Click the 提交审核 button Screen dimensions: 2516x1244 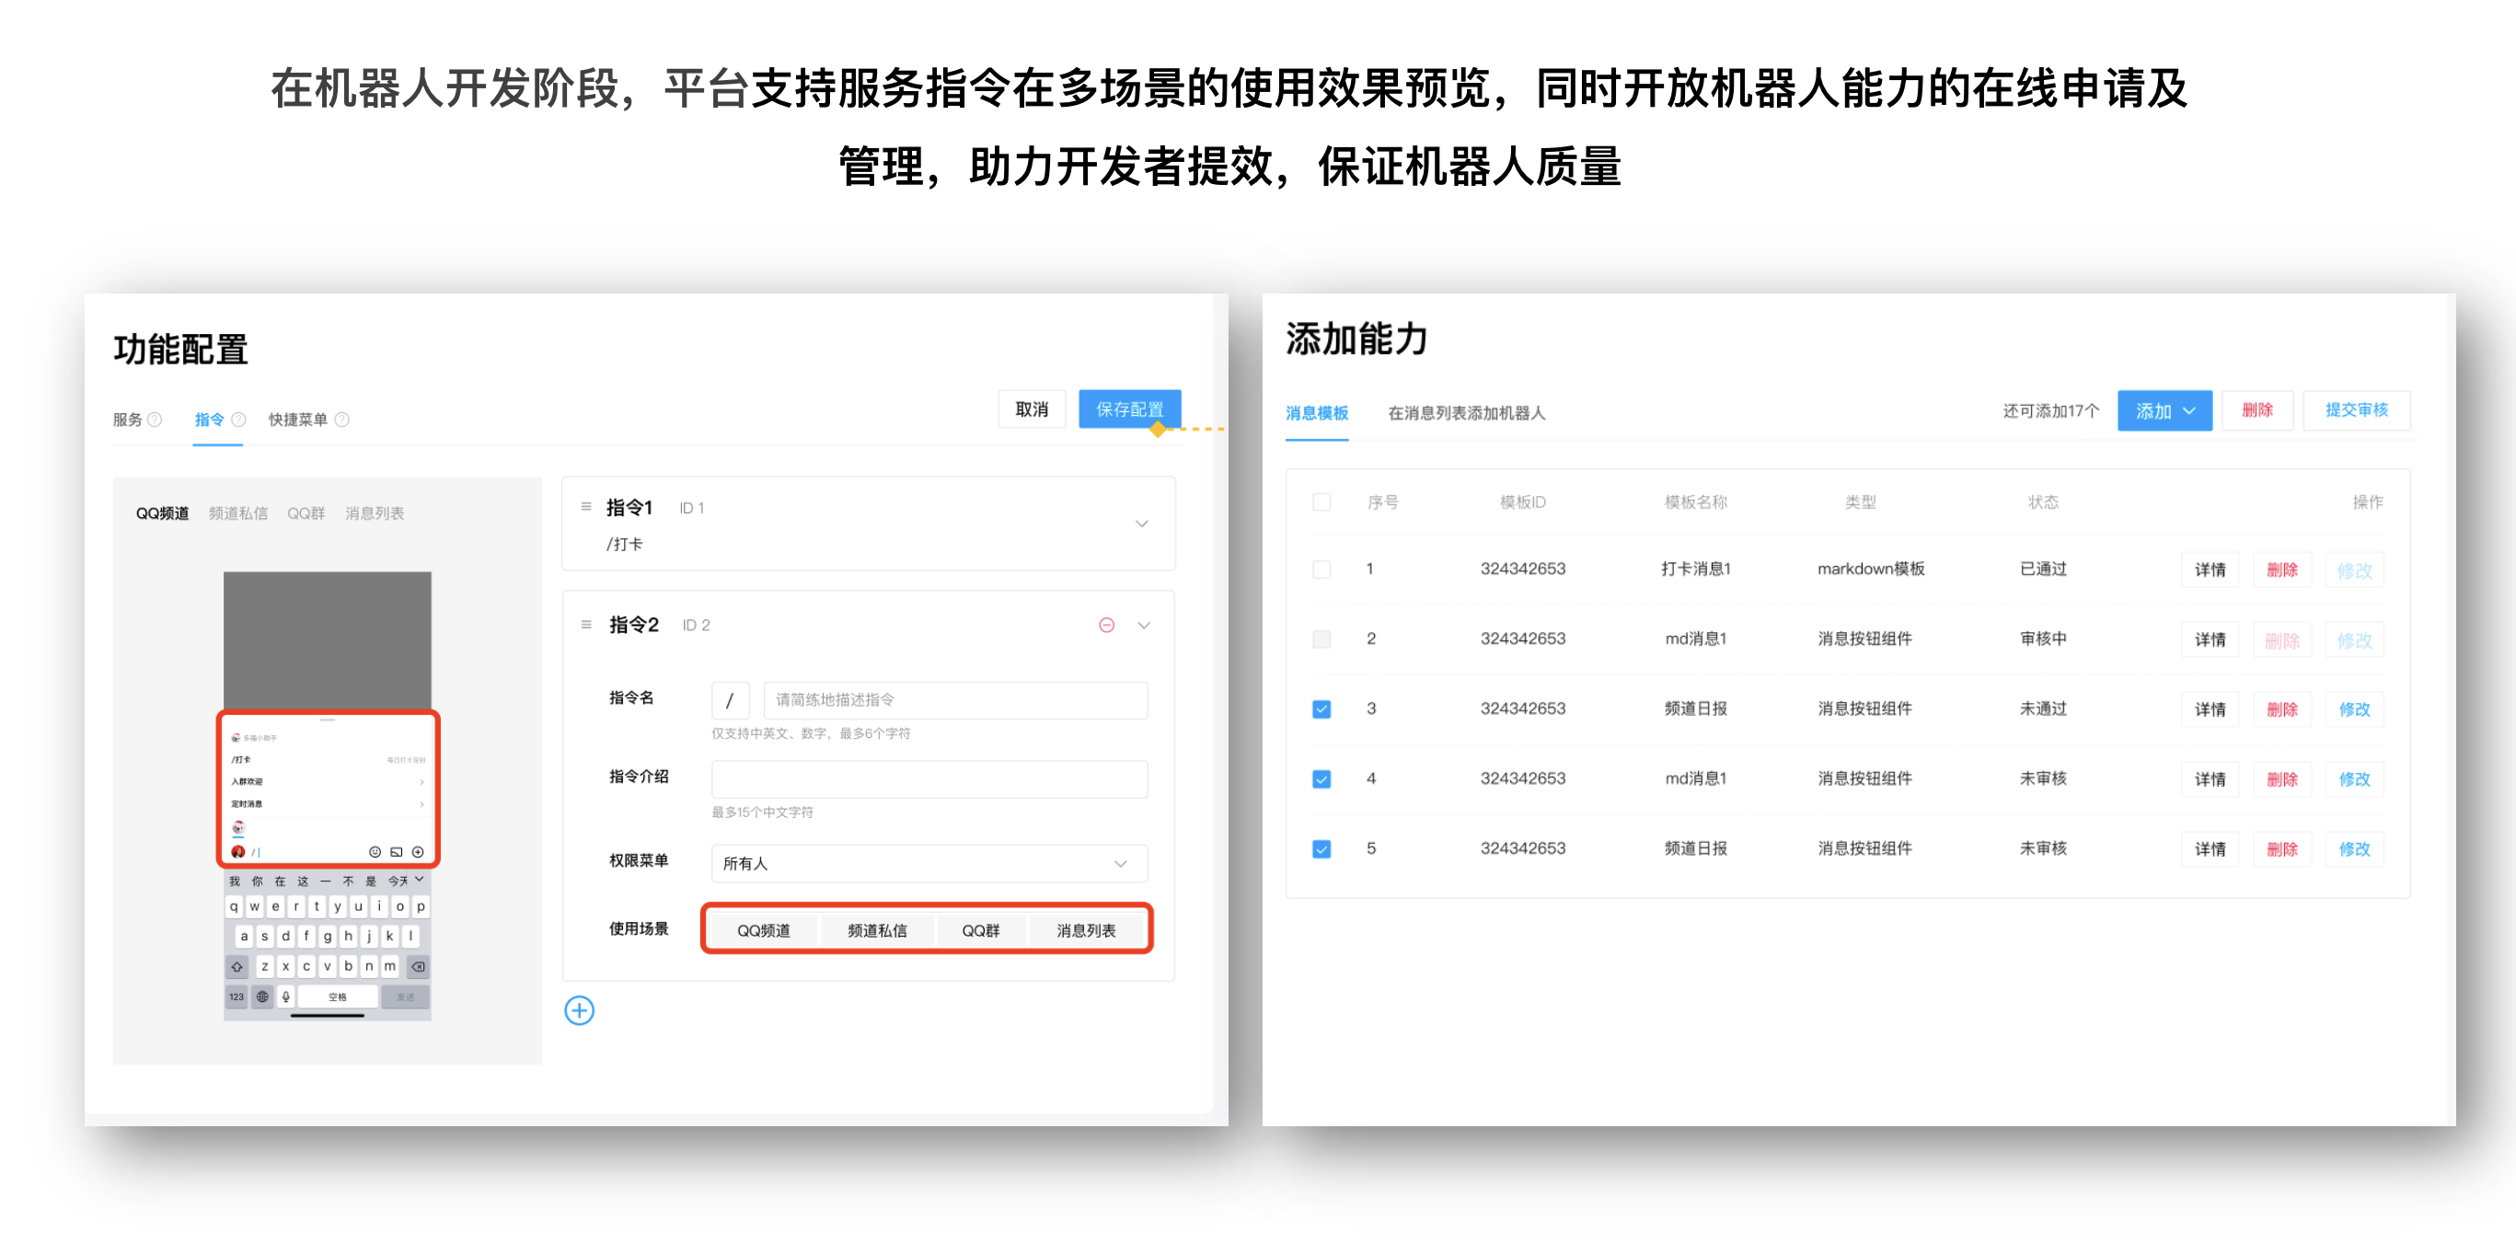(x=2357, y=410)
